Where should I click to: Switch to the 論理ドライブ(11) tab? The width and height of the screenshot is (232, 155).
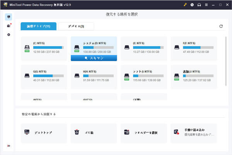[38, 26]
